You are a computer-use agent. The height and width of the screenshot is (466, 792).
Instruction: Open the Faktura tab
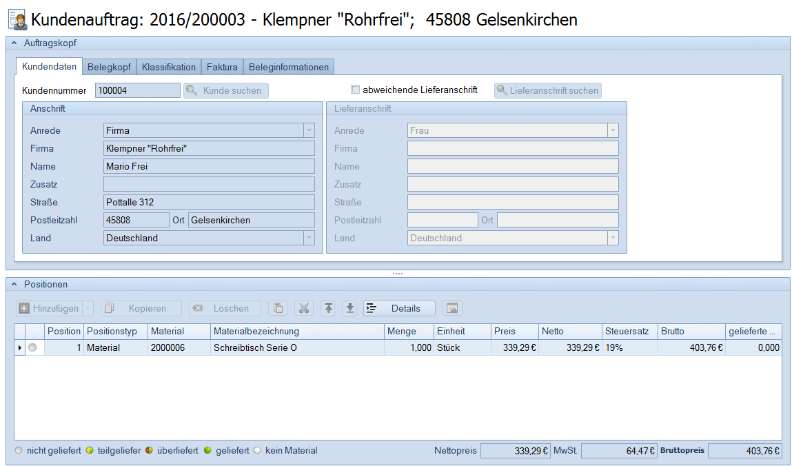click(x=222, y=67)
